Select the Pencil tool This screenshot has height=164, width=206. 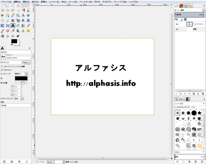pyautogui.click(x=28, y=26)
